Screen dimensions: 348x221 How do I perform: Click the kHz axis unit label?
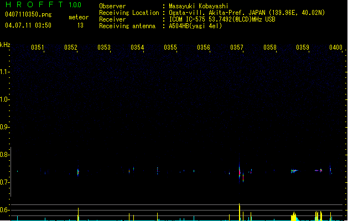point(5,45)
